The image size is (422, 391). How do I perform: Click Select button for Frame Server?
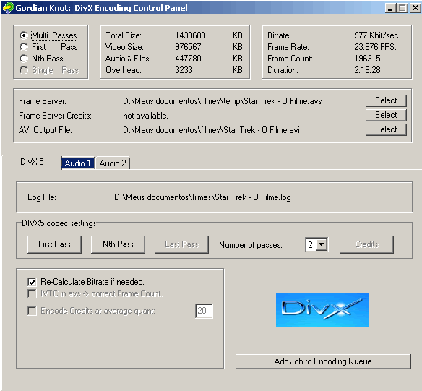click(x=386, y=100)
